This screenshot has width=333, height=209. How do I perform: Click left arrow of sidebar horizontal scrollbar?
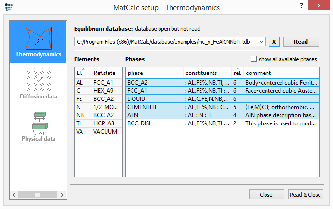coord(14,195)
